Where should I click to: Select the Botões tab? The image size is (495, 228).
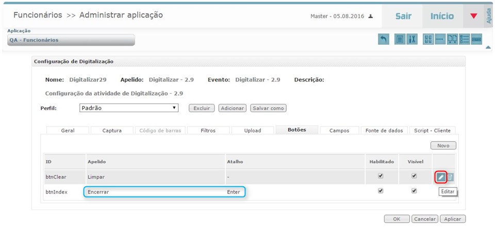coord(297,130)
